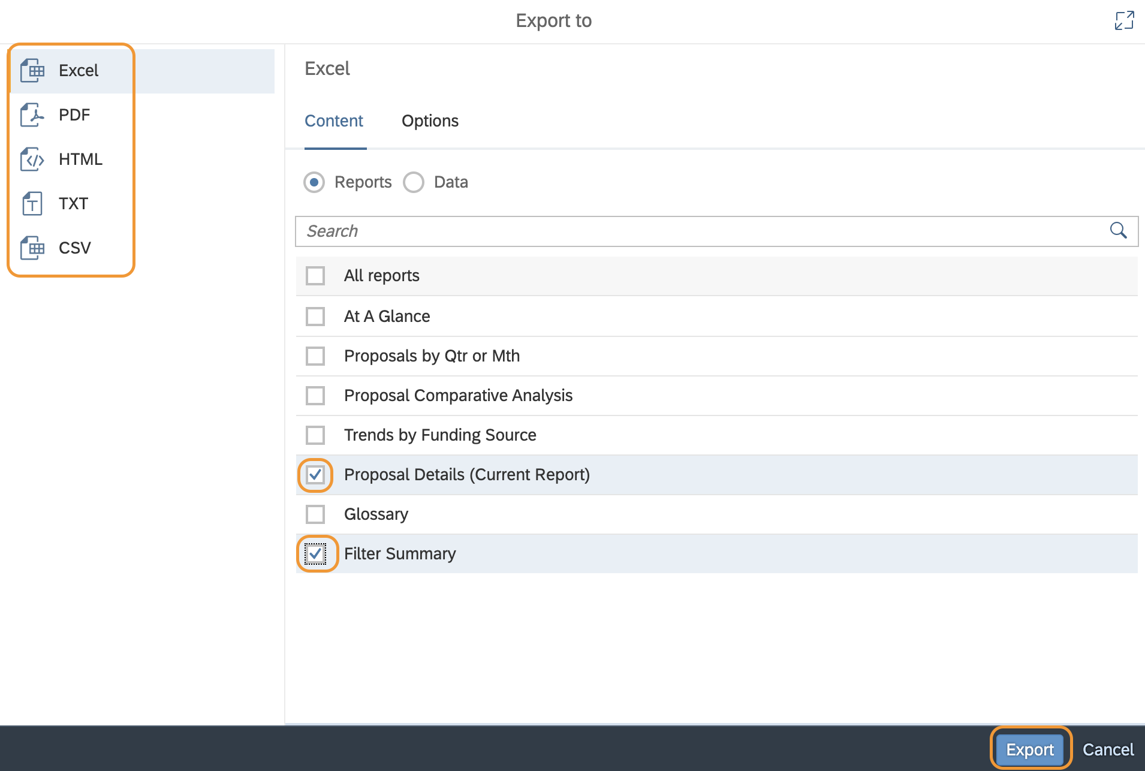Uncheck the Filter Summary checkbox
The height and width of the screenshot is (771, 1145).
315,554
